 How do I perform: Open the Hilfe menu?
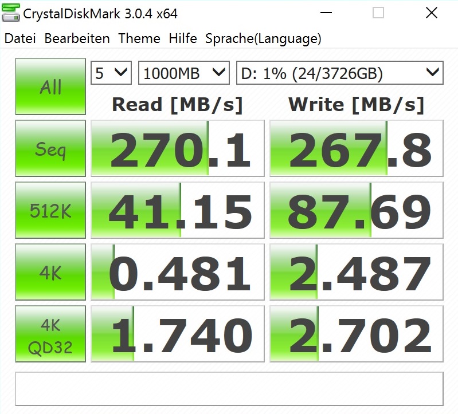183,38
